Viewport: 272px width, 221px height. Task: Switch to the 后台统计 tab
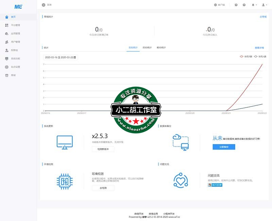[x=147, y=48]
